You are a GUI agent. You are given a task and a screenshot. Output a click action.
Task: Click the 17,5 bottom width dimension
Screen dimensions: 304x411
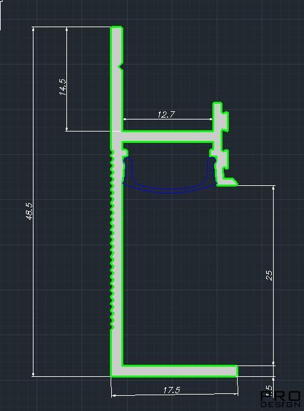[x=172, y=390]
